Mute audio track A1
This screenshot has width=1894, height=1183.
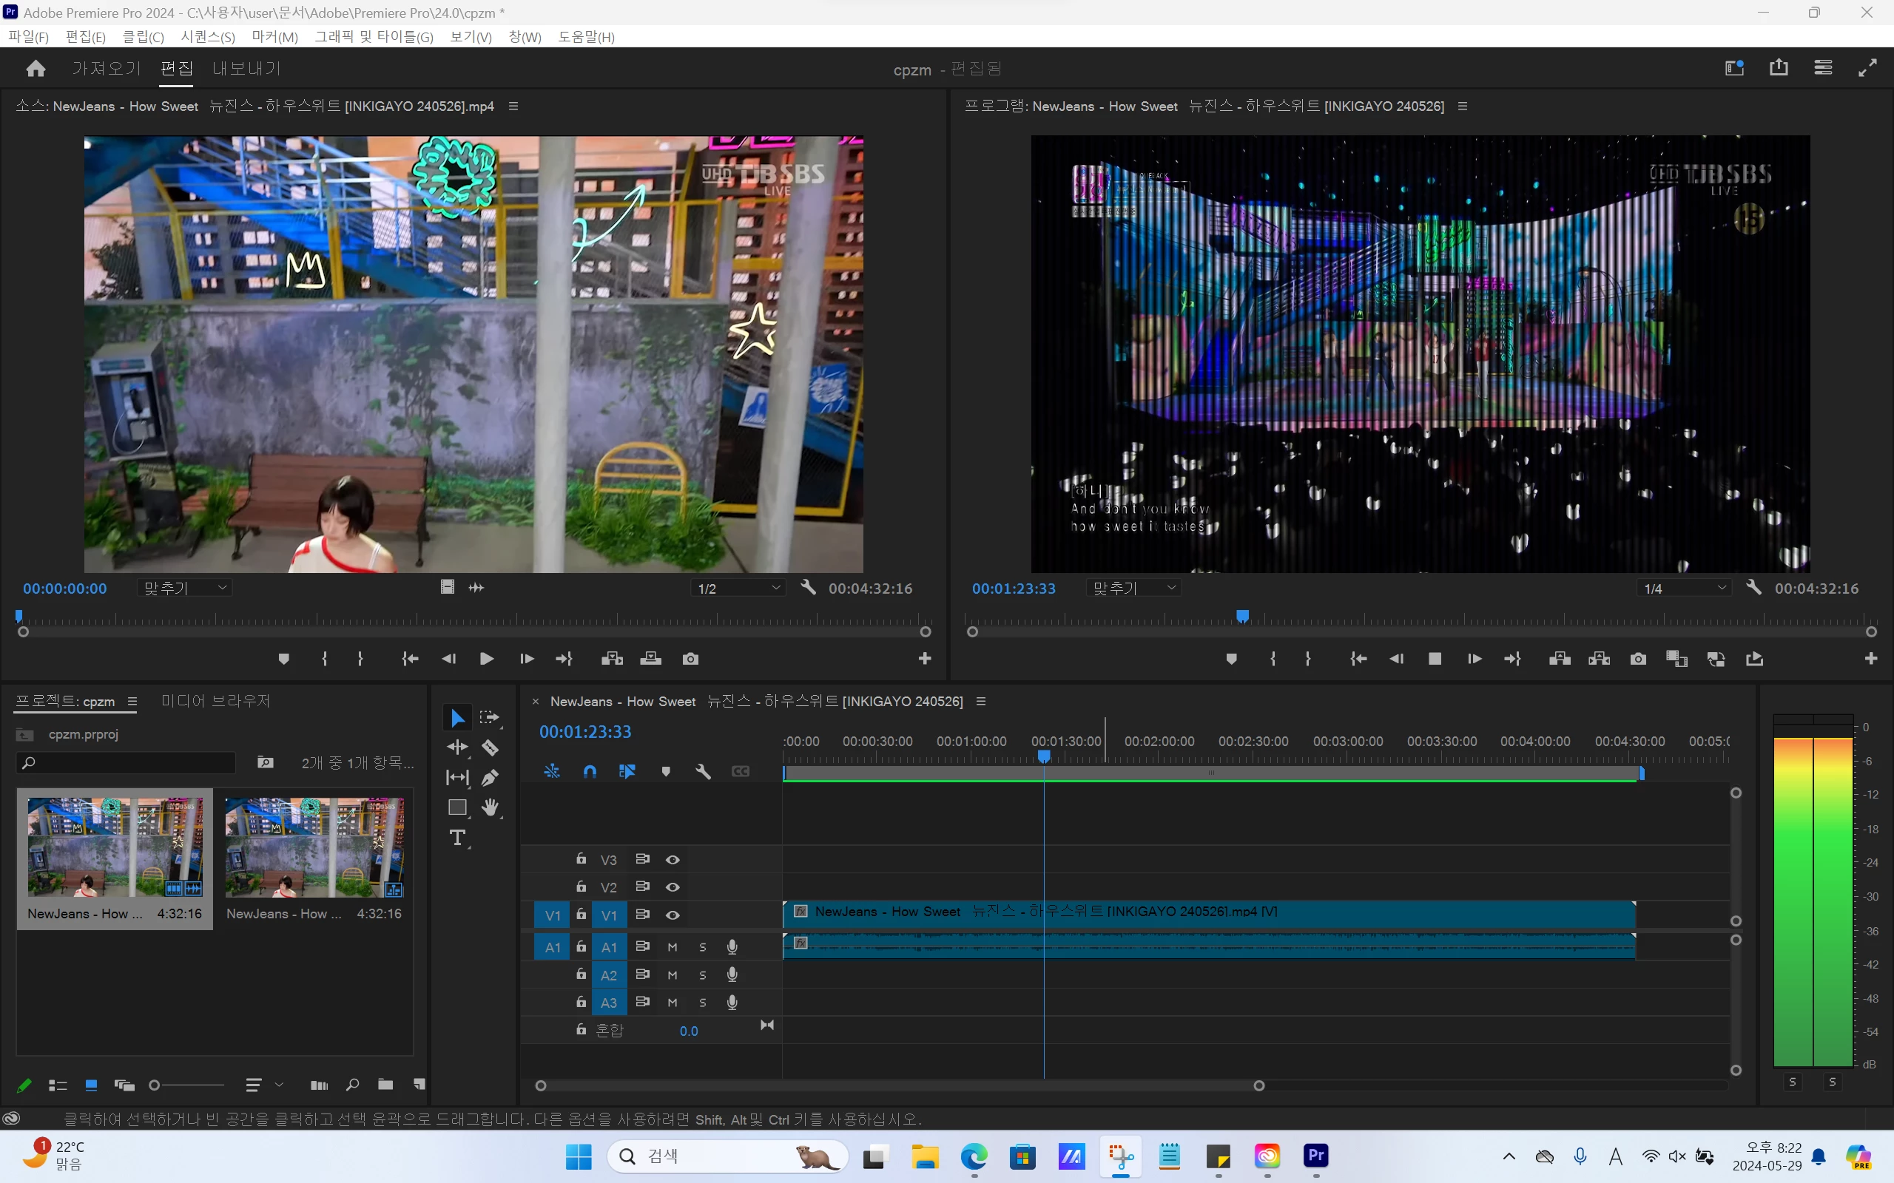[x=673, y=946]
